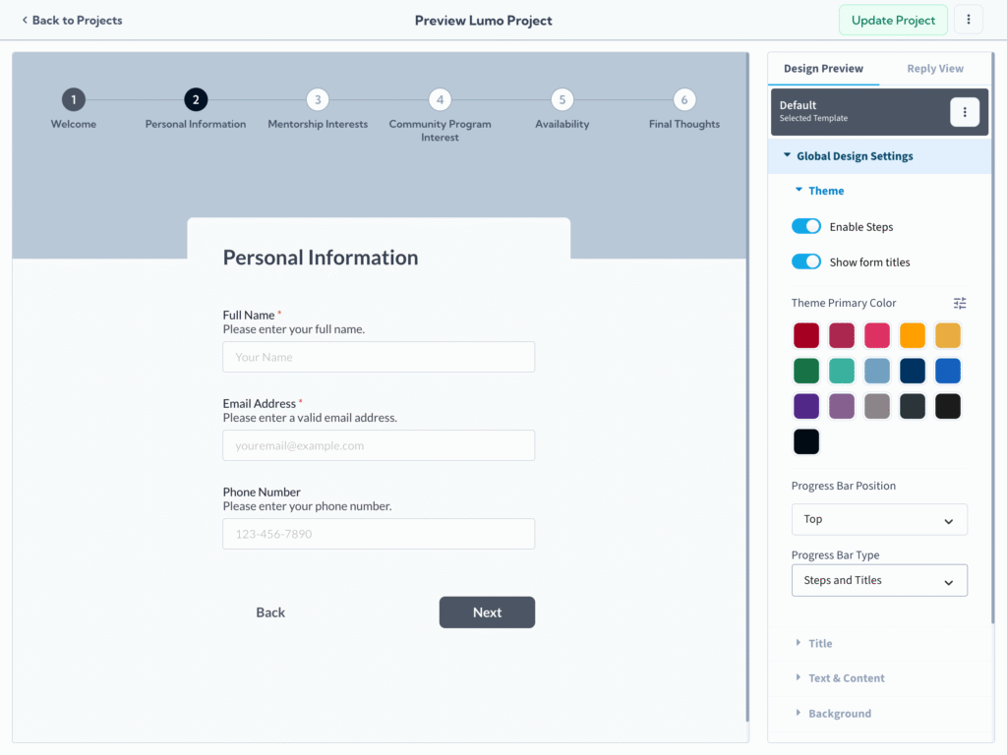
Task: Jump to step 4 Community Program Interest circle
Action: (x=440, y=99)
